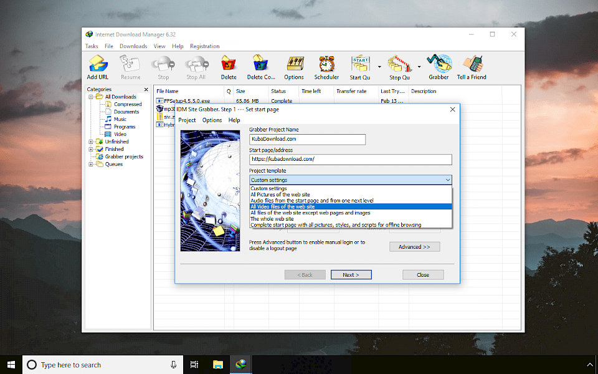Click the Delete Completed toolbar icon
This screenshot has width=598, height=374.
[x=261, y=67]
